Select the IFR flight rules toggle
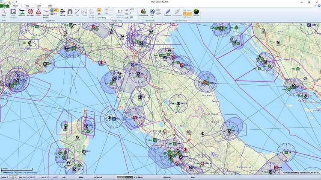Screen dimensions: 321x180 click(x=54, y=14)
